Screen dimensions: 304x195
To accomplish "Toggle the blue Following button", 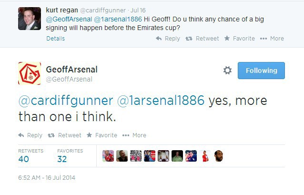I will (261, 71).
